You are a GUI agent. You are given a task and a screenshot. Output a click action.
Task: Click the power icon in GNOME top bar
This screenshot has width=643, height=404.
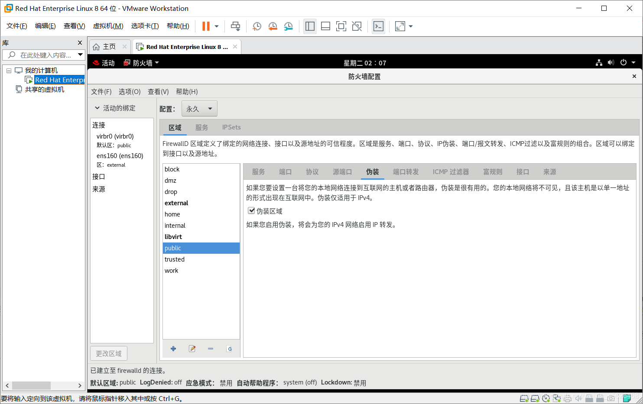click(623, 63)
